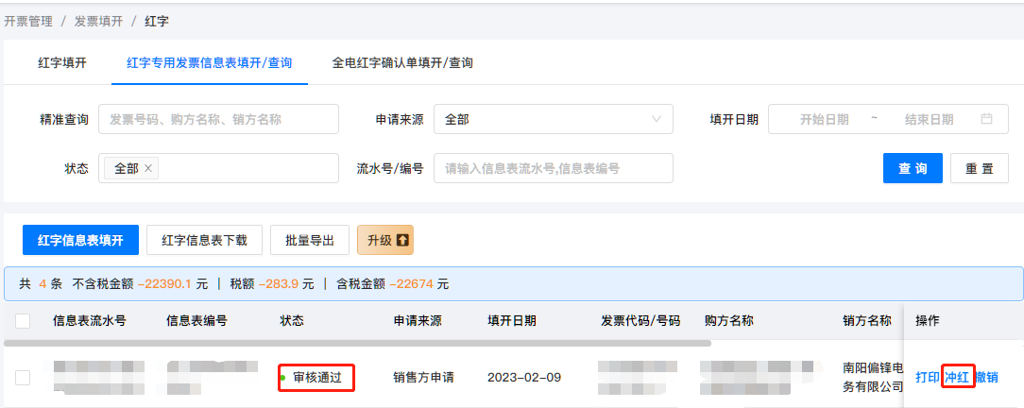Click the 2023-02-09 date cell
Viewport: 1024px width, 408px height.
(x=523, y=378)
